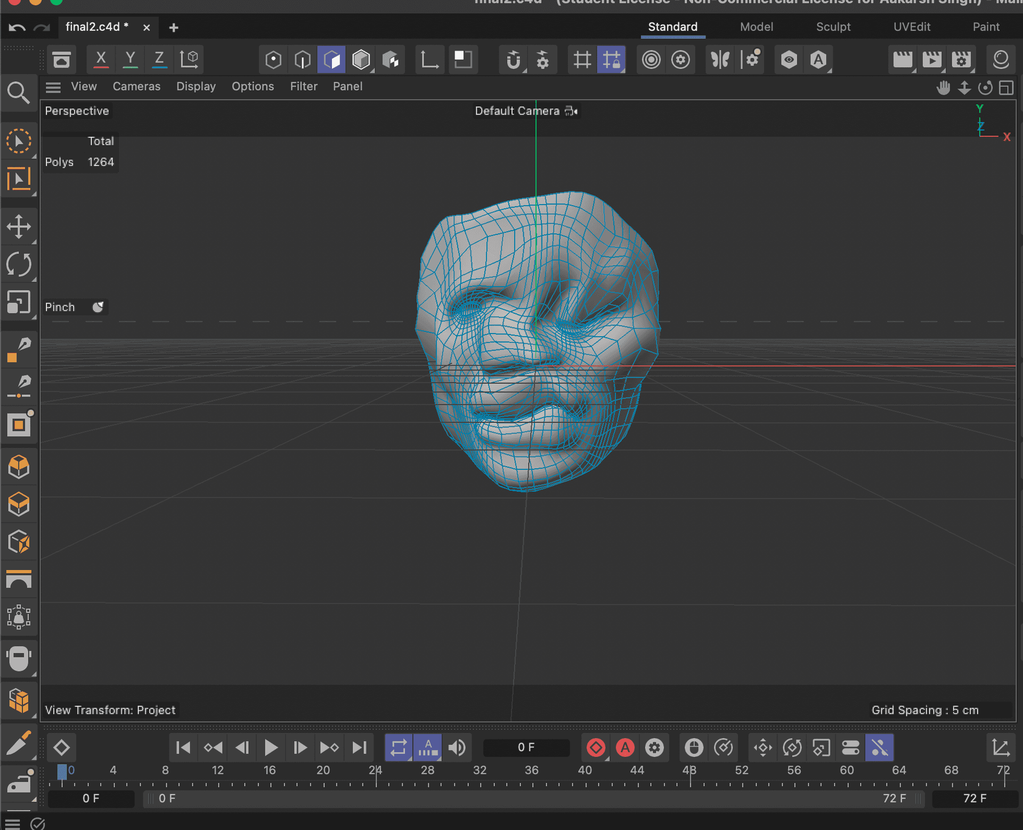Click the Pinch tool label
The height and width of the screenshot is (830, 1023).
tap(60, 307)
